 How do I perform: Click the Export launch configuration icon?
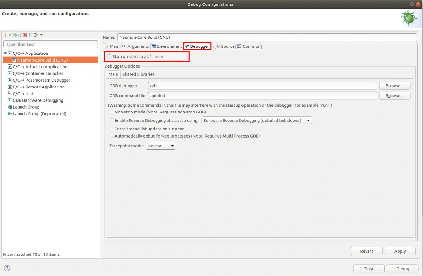click(x=15, y=35)
